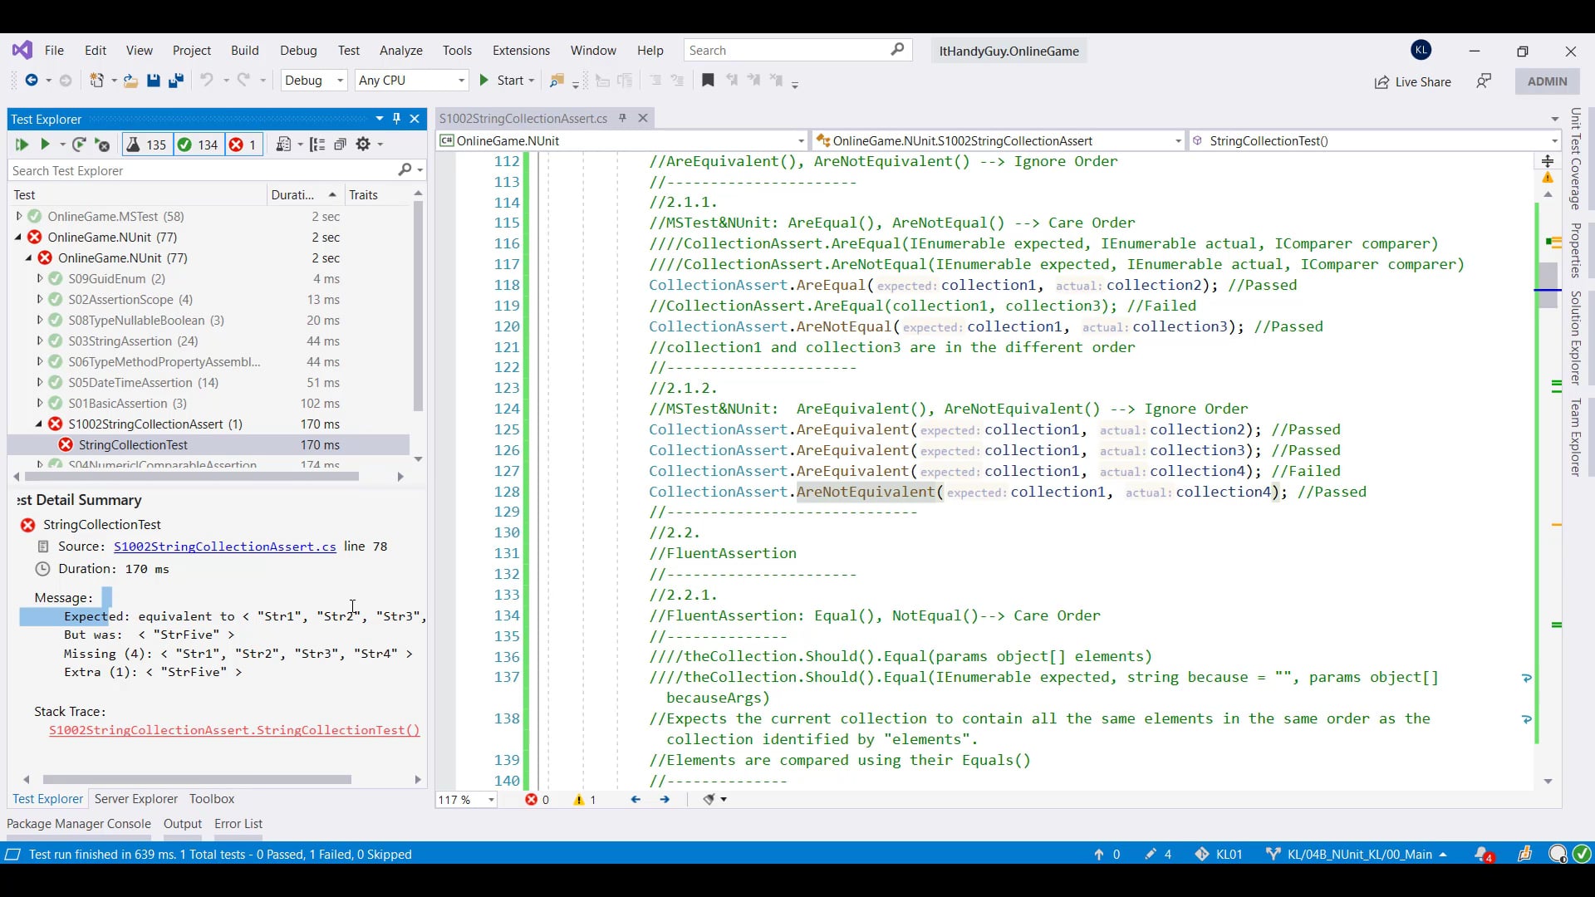The image size is (1595, 897).
Task: Toggle the 134 passed tests filter
Action: [x=198, y=145]
